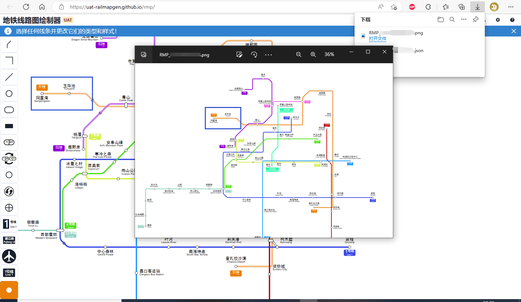Add the black rounded '1号线 Line 1' badge tool
Viewport: 521px width, 302px height.
click(9, 273)
